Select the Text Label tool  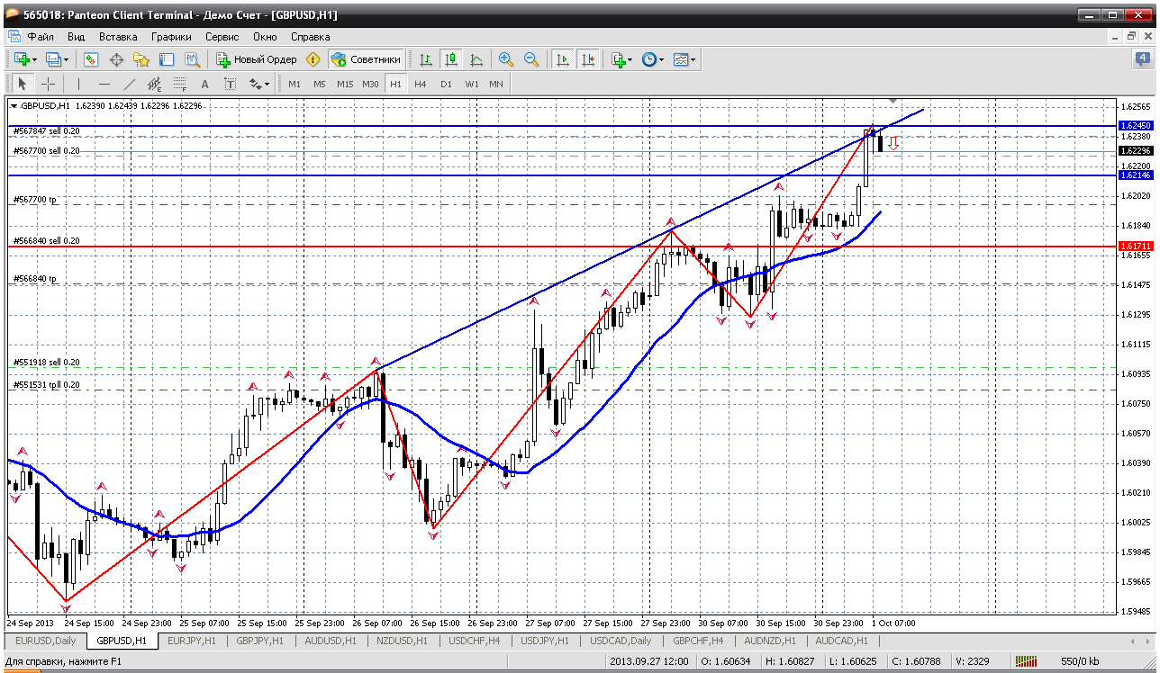click(230, 84)
